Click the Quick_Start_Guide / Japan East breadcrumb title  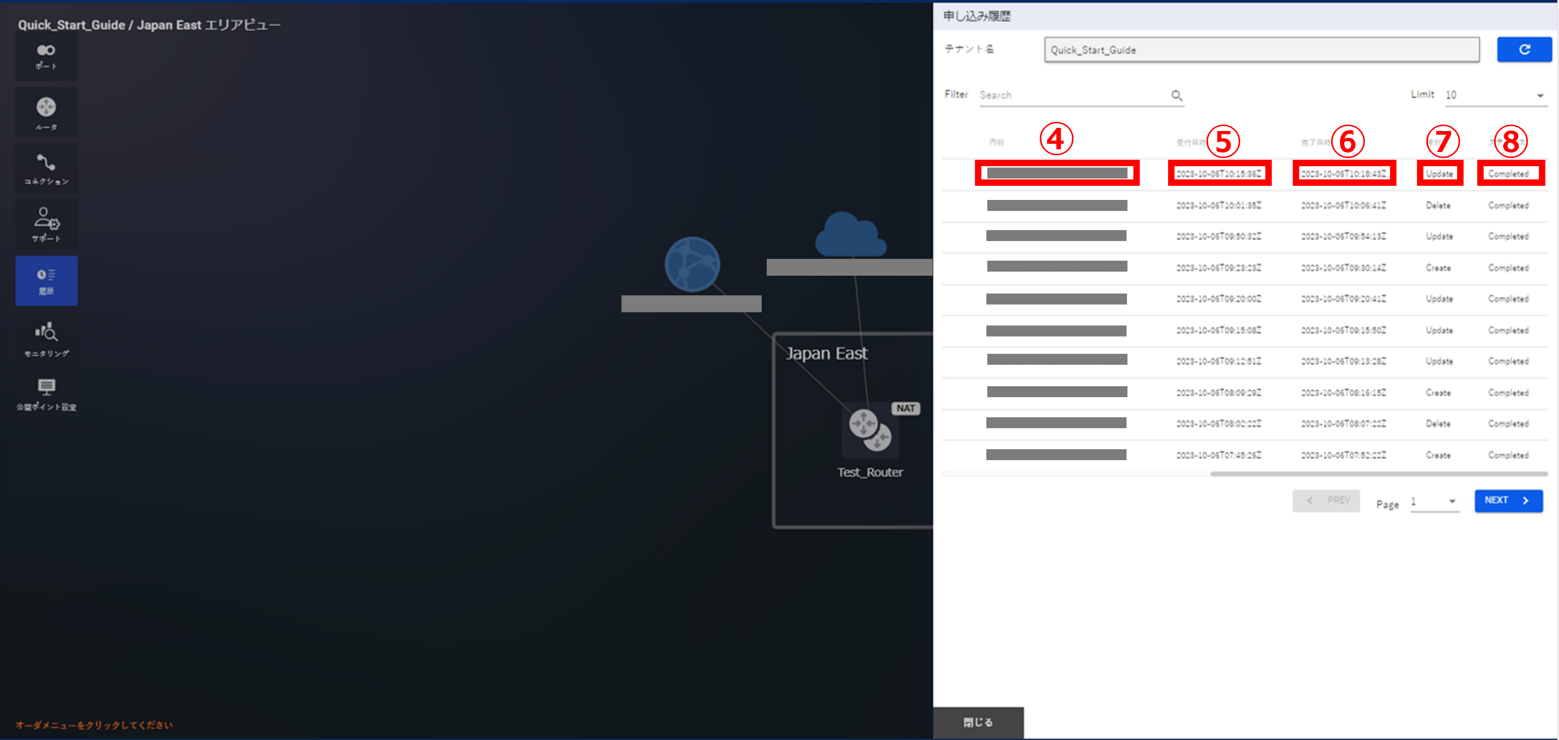pos(149,25)
